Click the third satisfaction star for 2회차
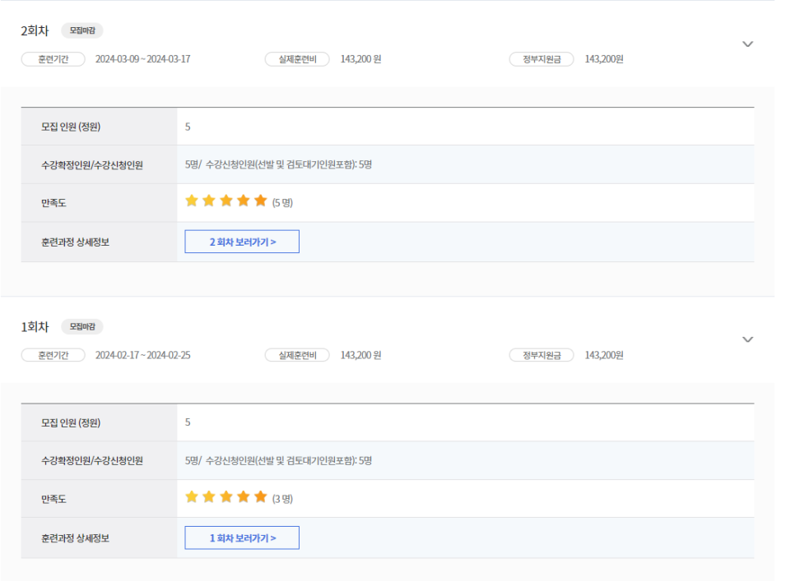The width and height of the screenshot is (795, 581). click(x=226, y=201)
